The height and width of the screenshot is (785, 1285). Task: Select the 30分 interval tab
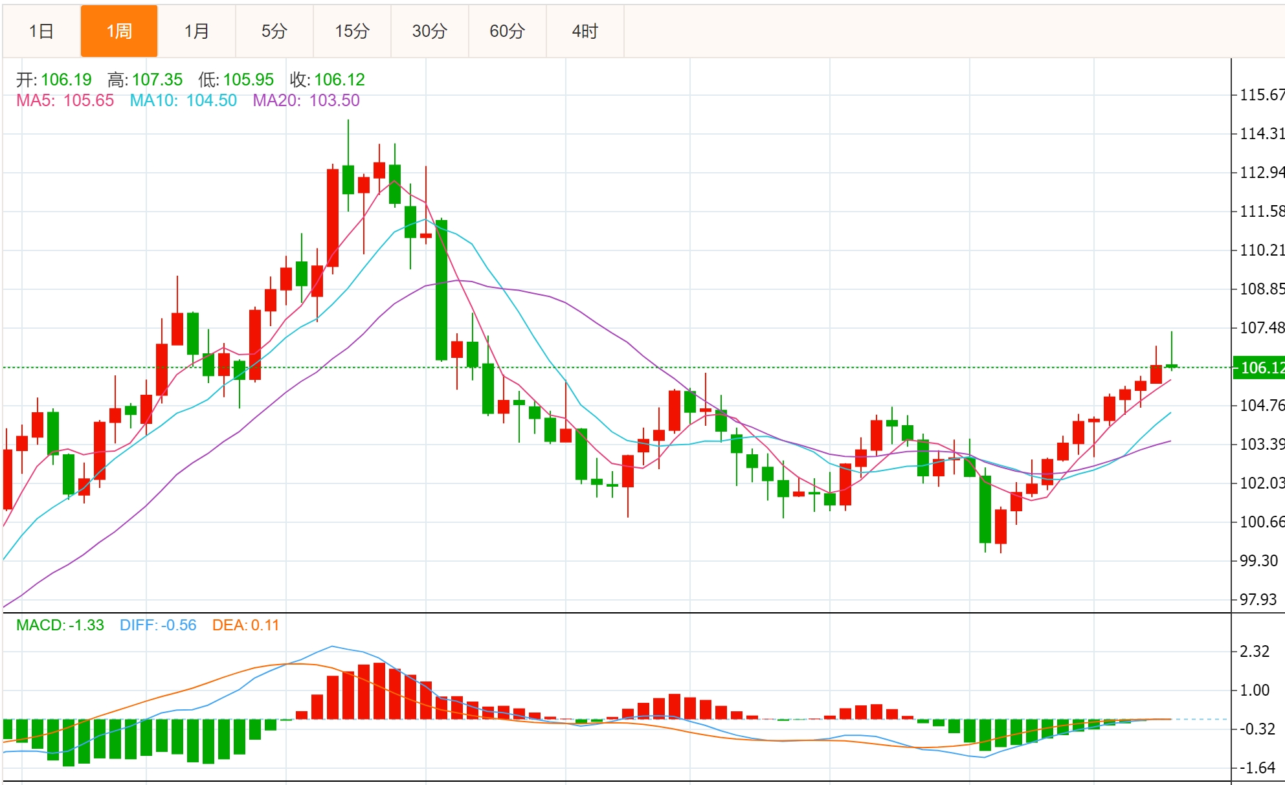pos(430,31)
